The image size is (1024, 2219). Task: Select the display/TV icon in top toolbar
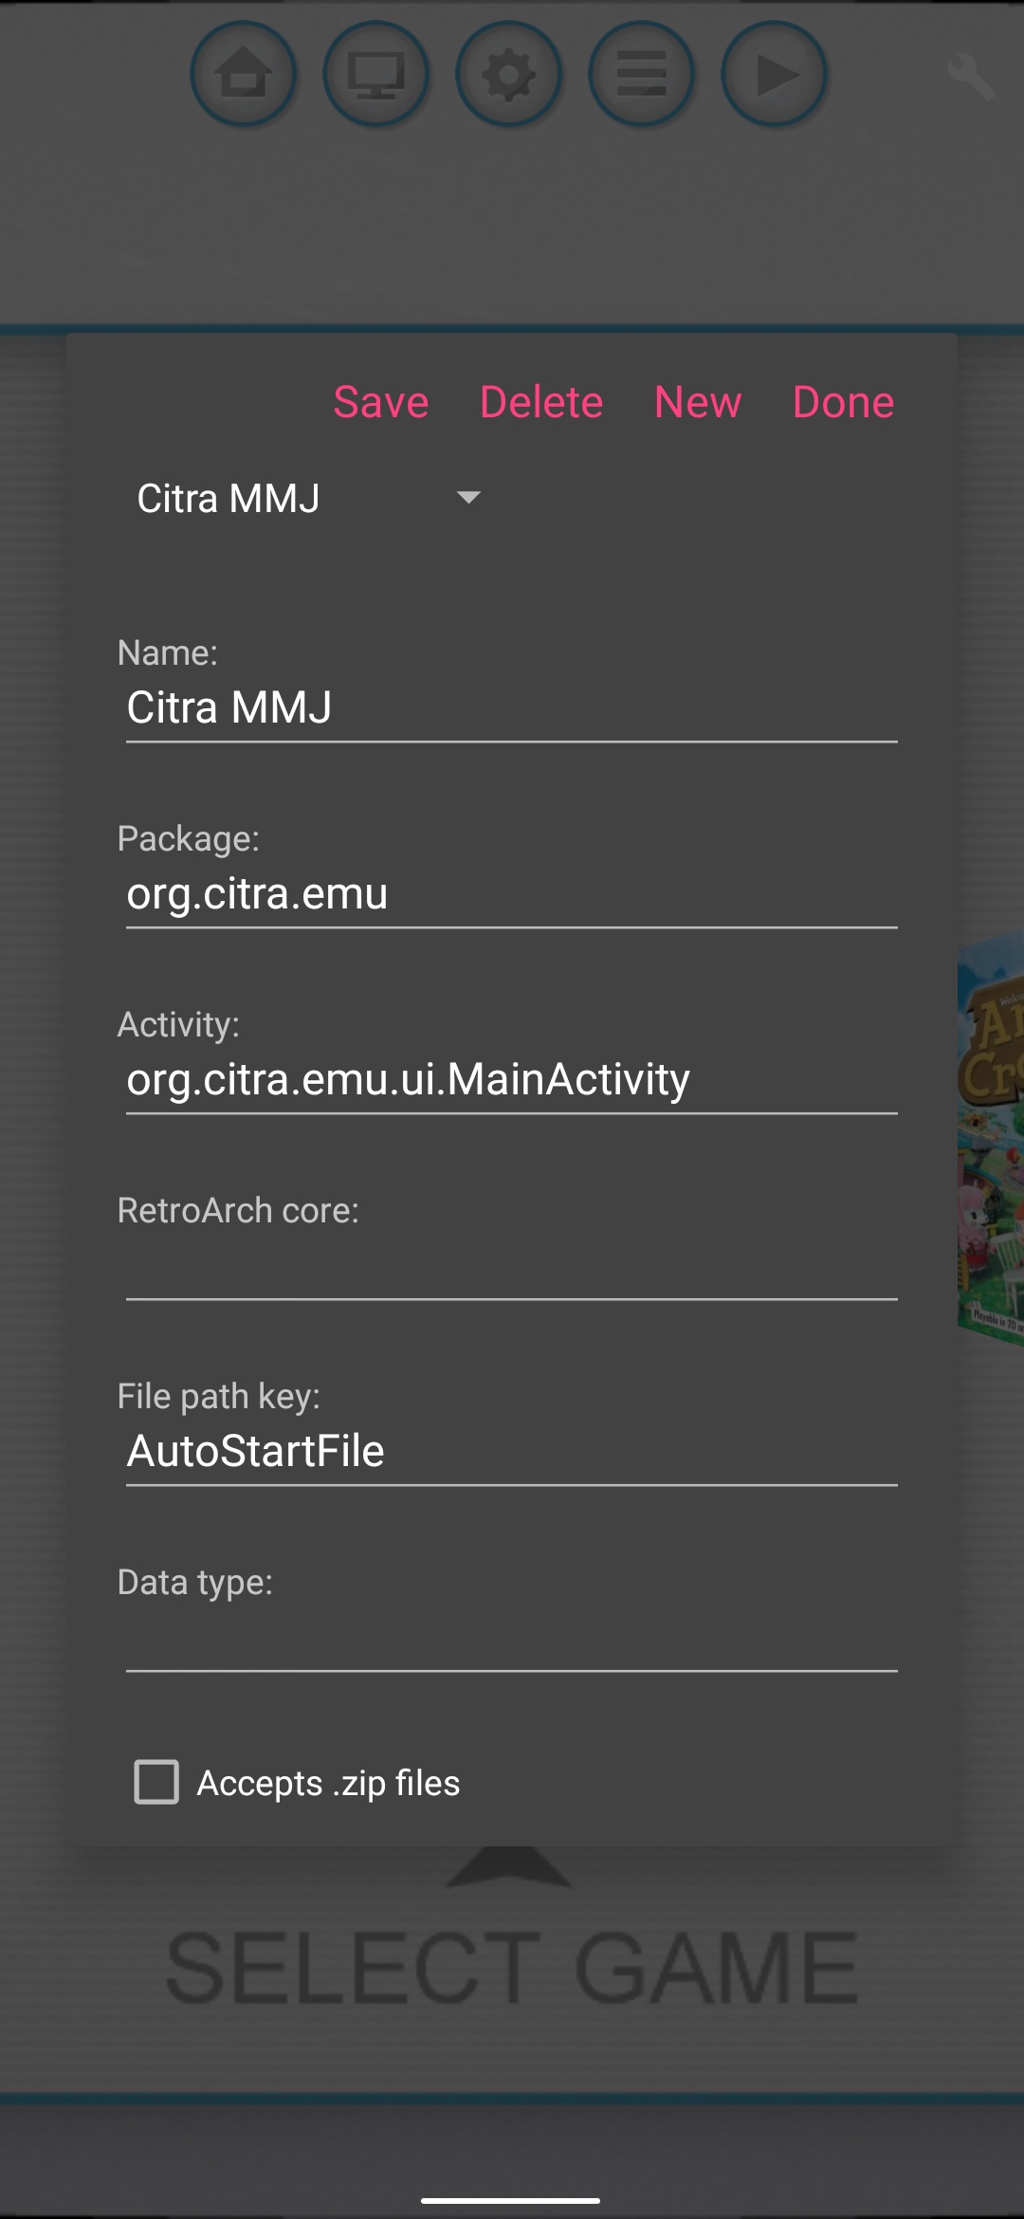[376, 75]
